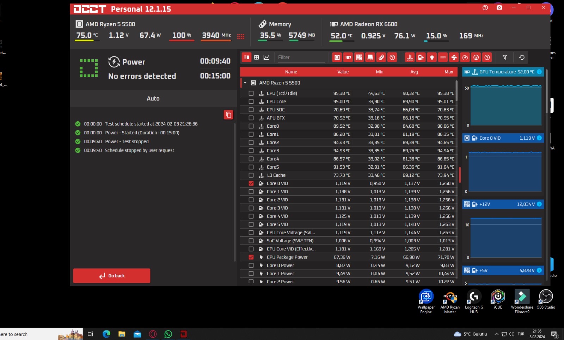564x340 pixels.
Task: Check the Core3 temperature checkbox
Action: pos(251,151)
